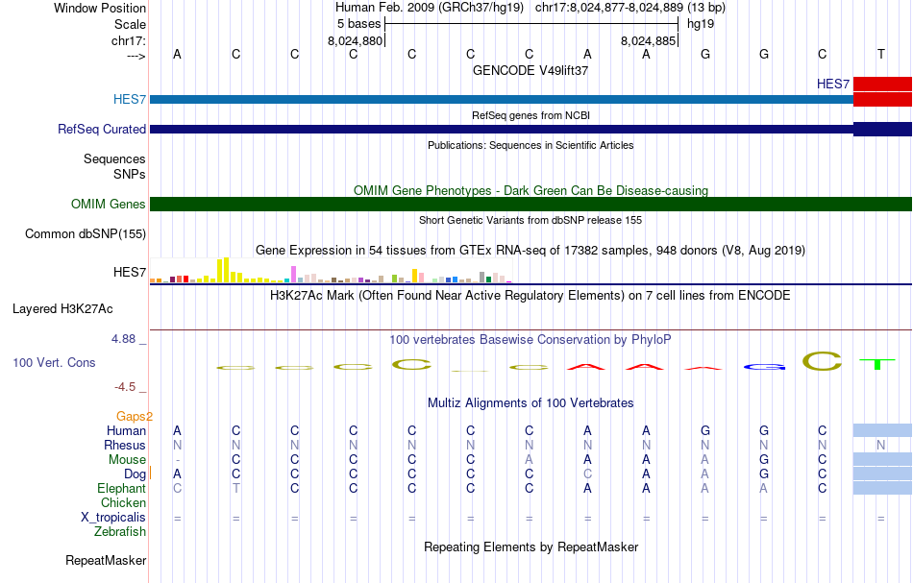
Task: Click the green T in PhyloP logo
Action: click(x=876, y=364)
